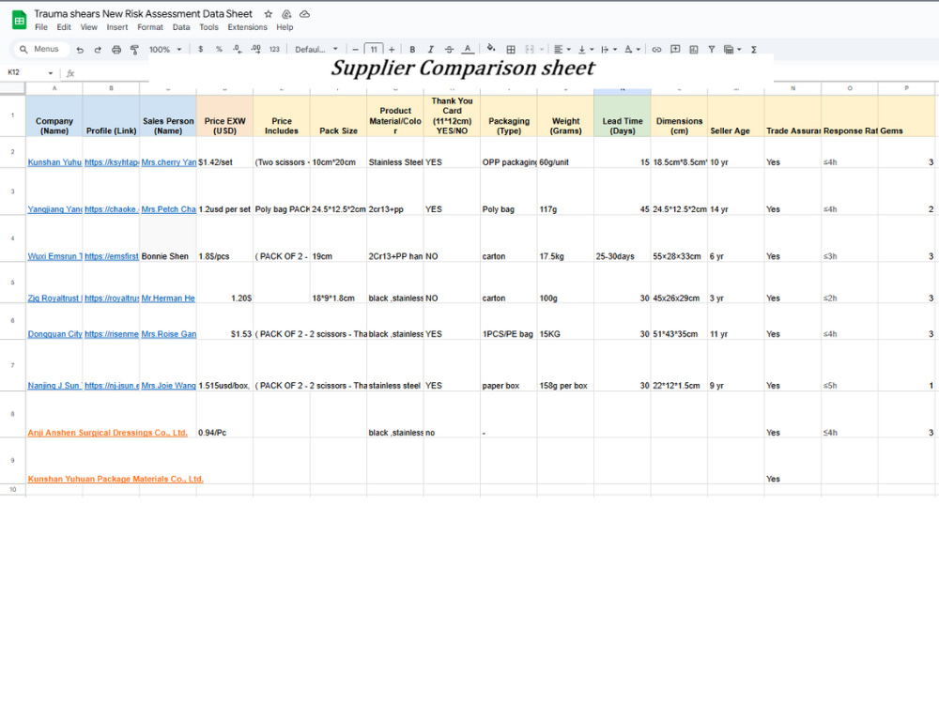Toggle bold formatting
The width and height of the screenshot is (939, 704).
[412, 50]
